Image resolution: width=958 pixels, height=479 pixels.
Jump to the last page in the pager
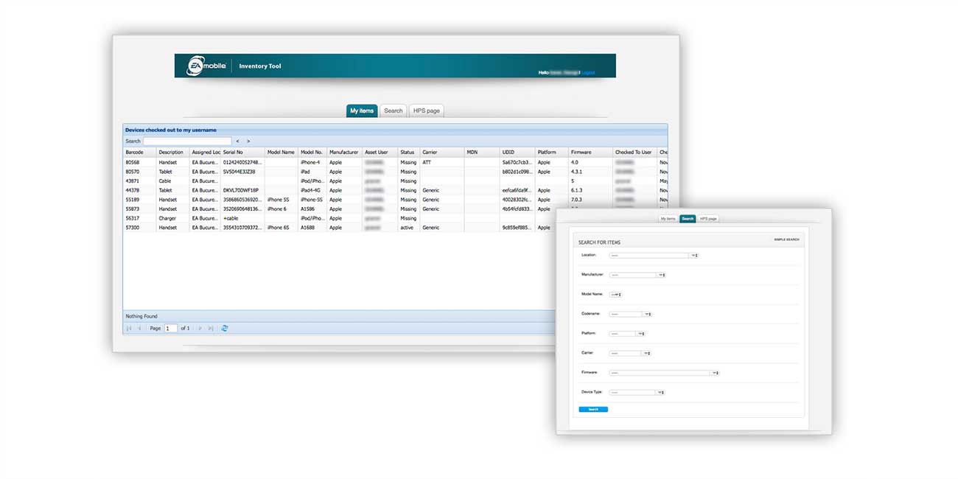(x=211, y=328)
